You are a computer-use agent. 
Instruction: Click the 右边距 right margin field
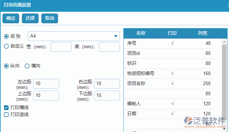107,84
